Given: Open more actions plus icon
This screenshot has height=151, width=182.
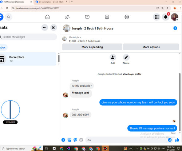Looking at the screenshot, I should pyautogui.click(x=63, y=140).
